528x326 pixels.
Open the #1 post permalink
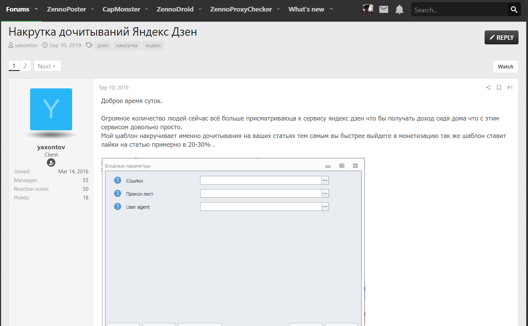pyautogui.click(x=510, y=87)
